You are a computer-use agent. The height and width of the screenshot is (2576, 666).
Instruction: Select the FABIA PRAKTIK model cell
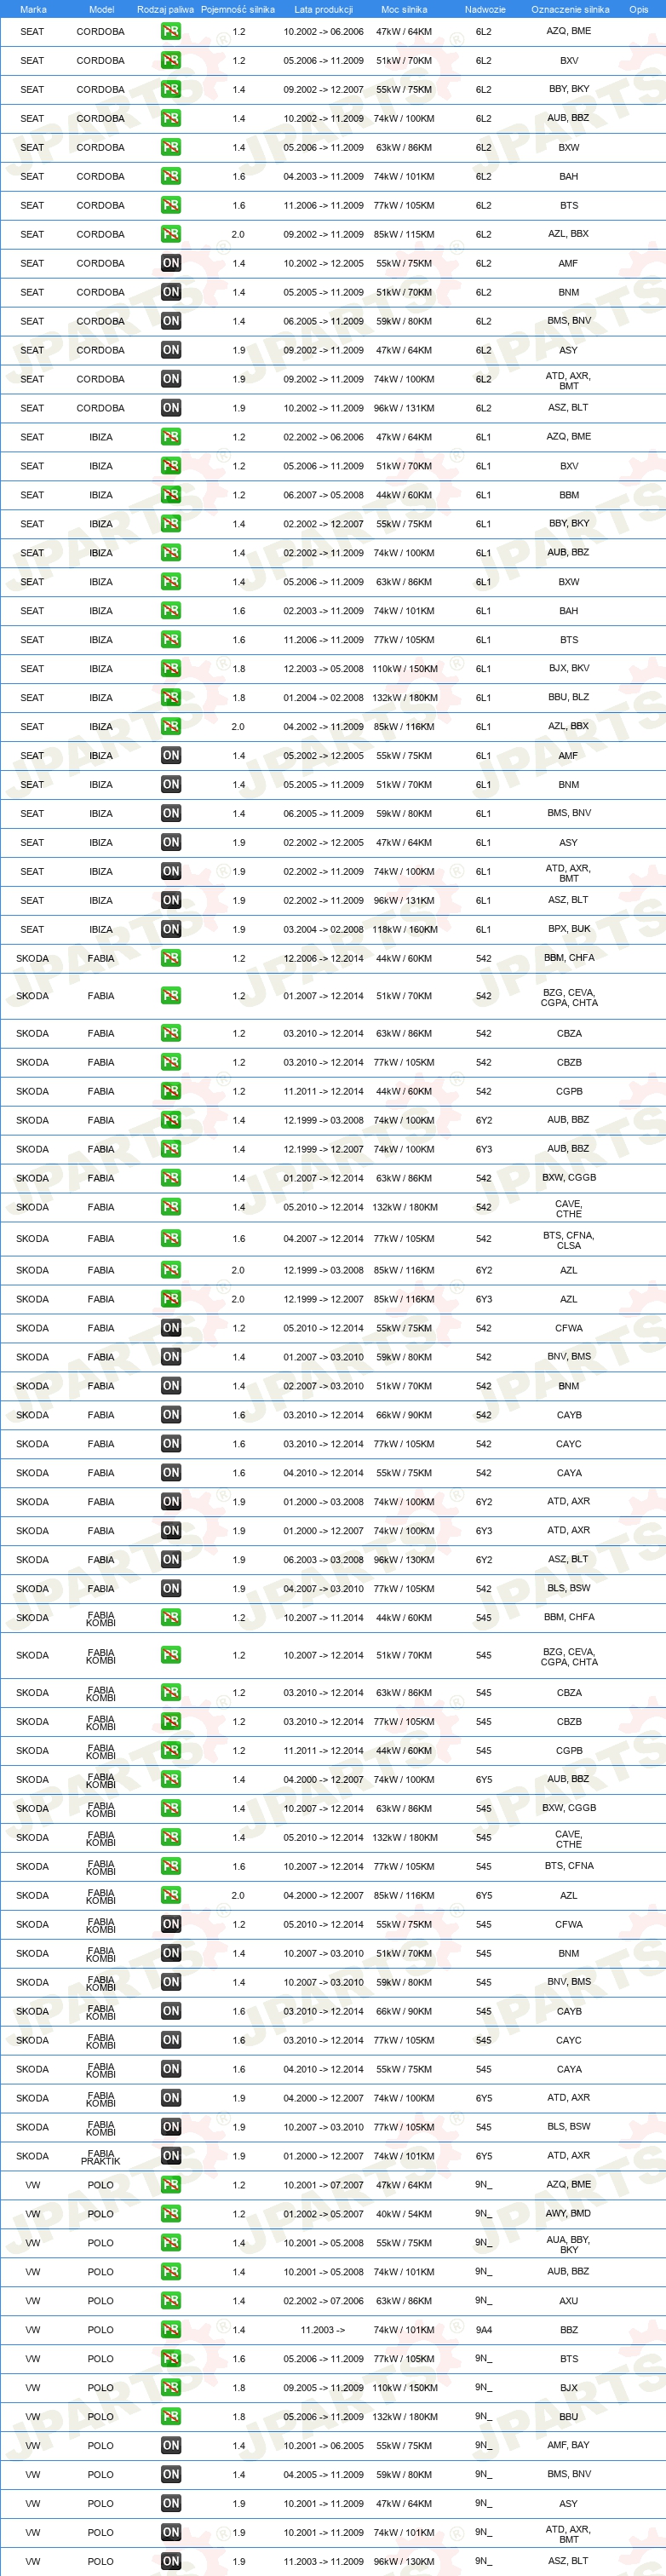click(101, 2157)
